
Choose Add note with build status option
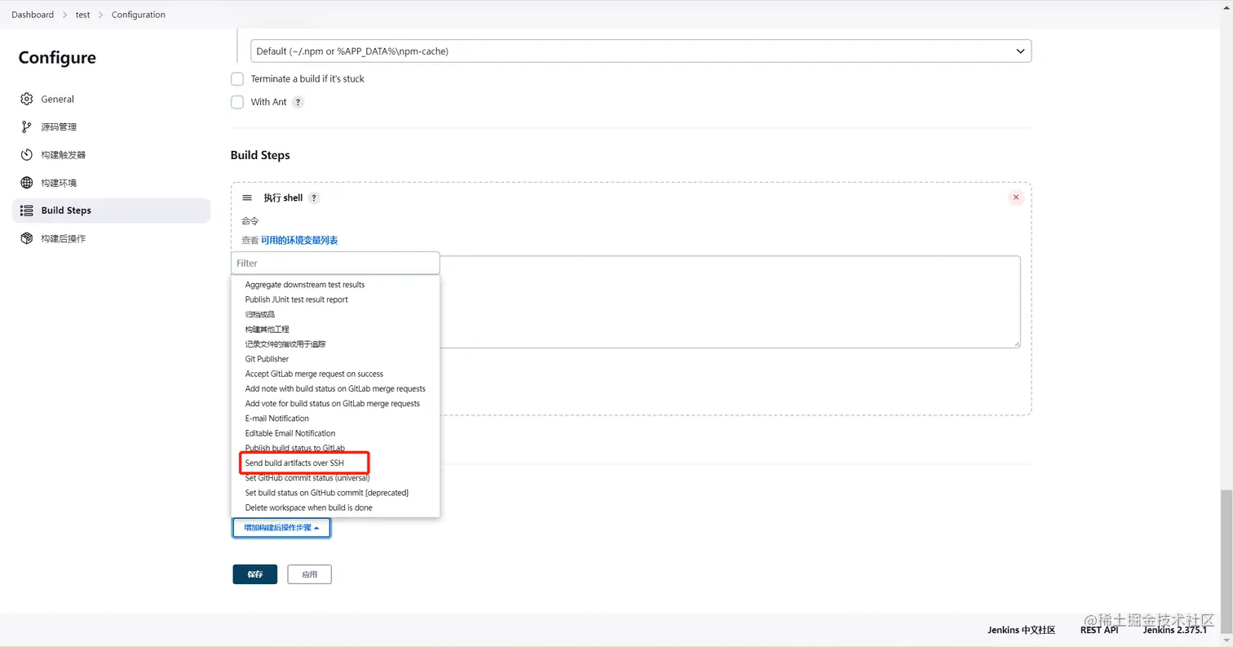[x=335, y=388]
